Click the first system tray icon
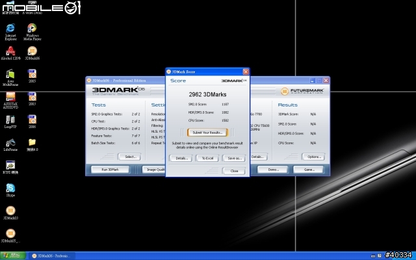This screenshot has height=260, width=416. click(x=373, y=255)
